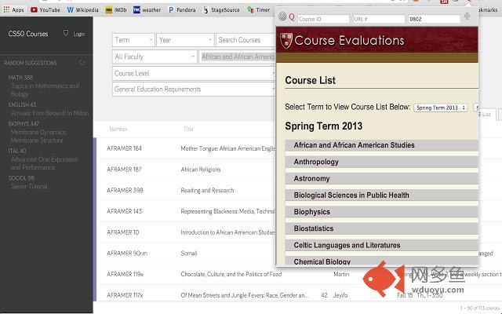
Task: Click the Apps bookmark icon
Action: 13,9
